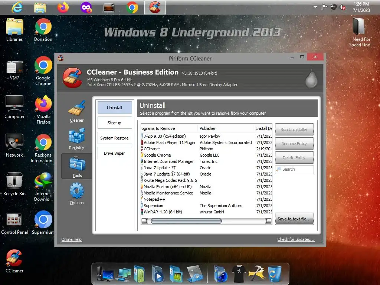Open Firefox from the top taskbar
This screenshot has height=285, width=380.
pos(63,7)
